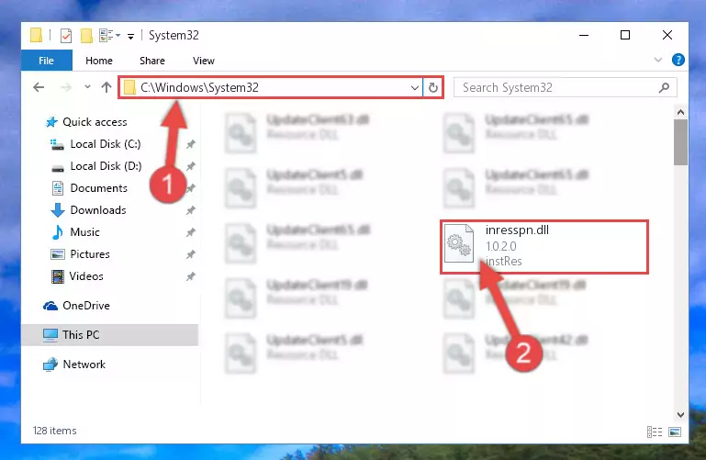Click the pin icon beside Downloads
The width and height of the screenshot is (706, 460).
tap(191, 210)
